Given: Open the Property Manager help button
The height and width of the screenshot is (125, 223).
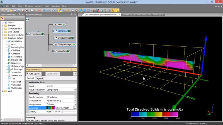Looking at the screenshot, I should tap(75, 74).
